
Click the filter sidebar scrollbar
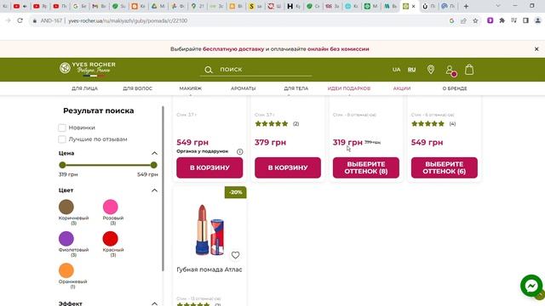[163, 189]
